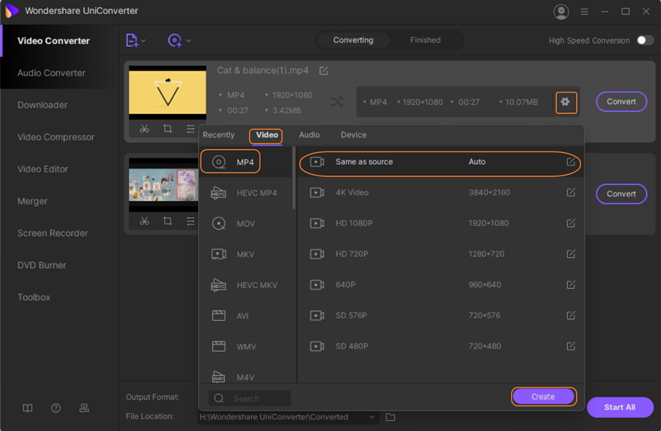Click the Load DVD disc icon

(x=174, y=40)
